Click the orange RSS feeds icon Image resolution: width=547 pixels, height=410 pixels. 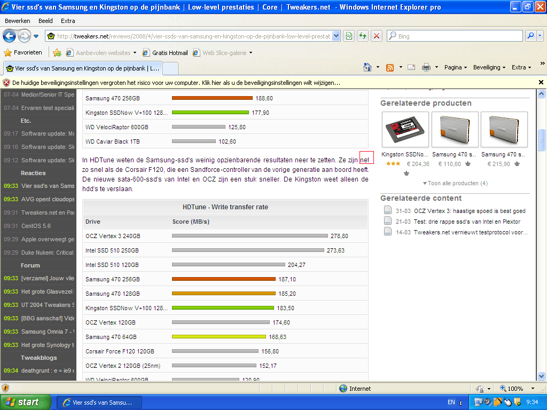[390, 67]
